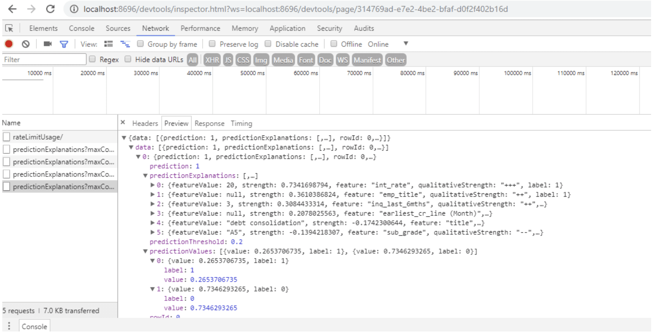653x333 pixels.
Task: Filter requests by Media type
Action: [x=283, y=60]
